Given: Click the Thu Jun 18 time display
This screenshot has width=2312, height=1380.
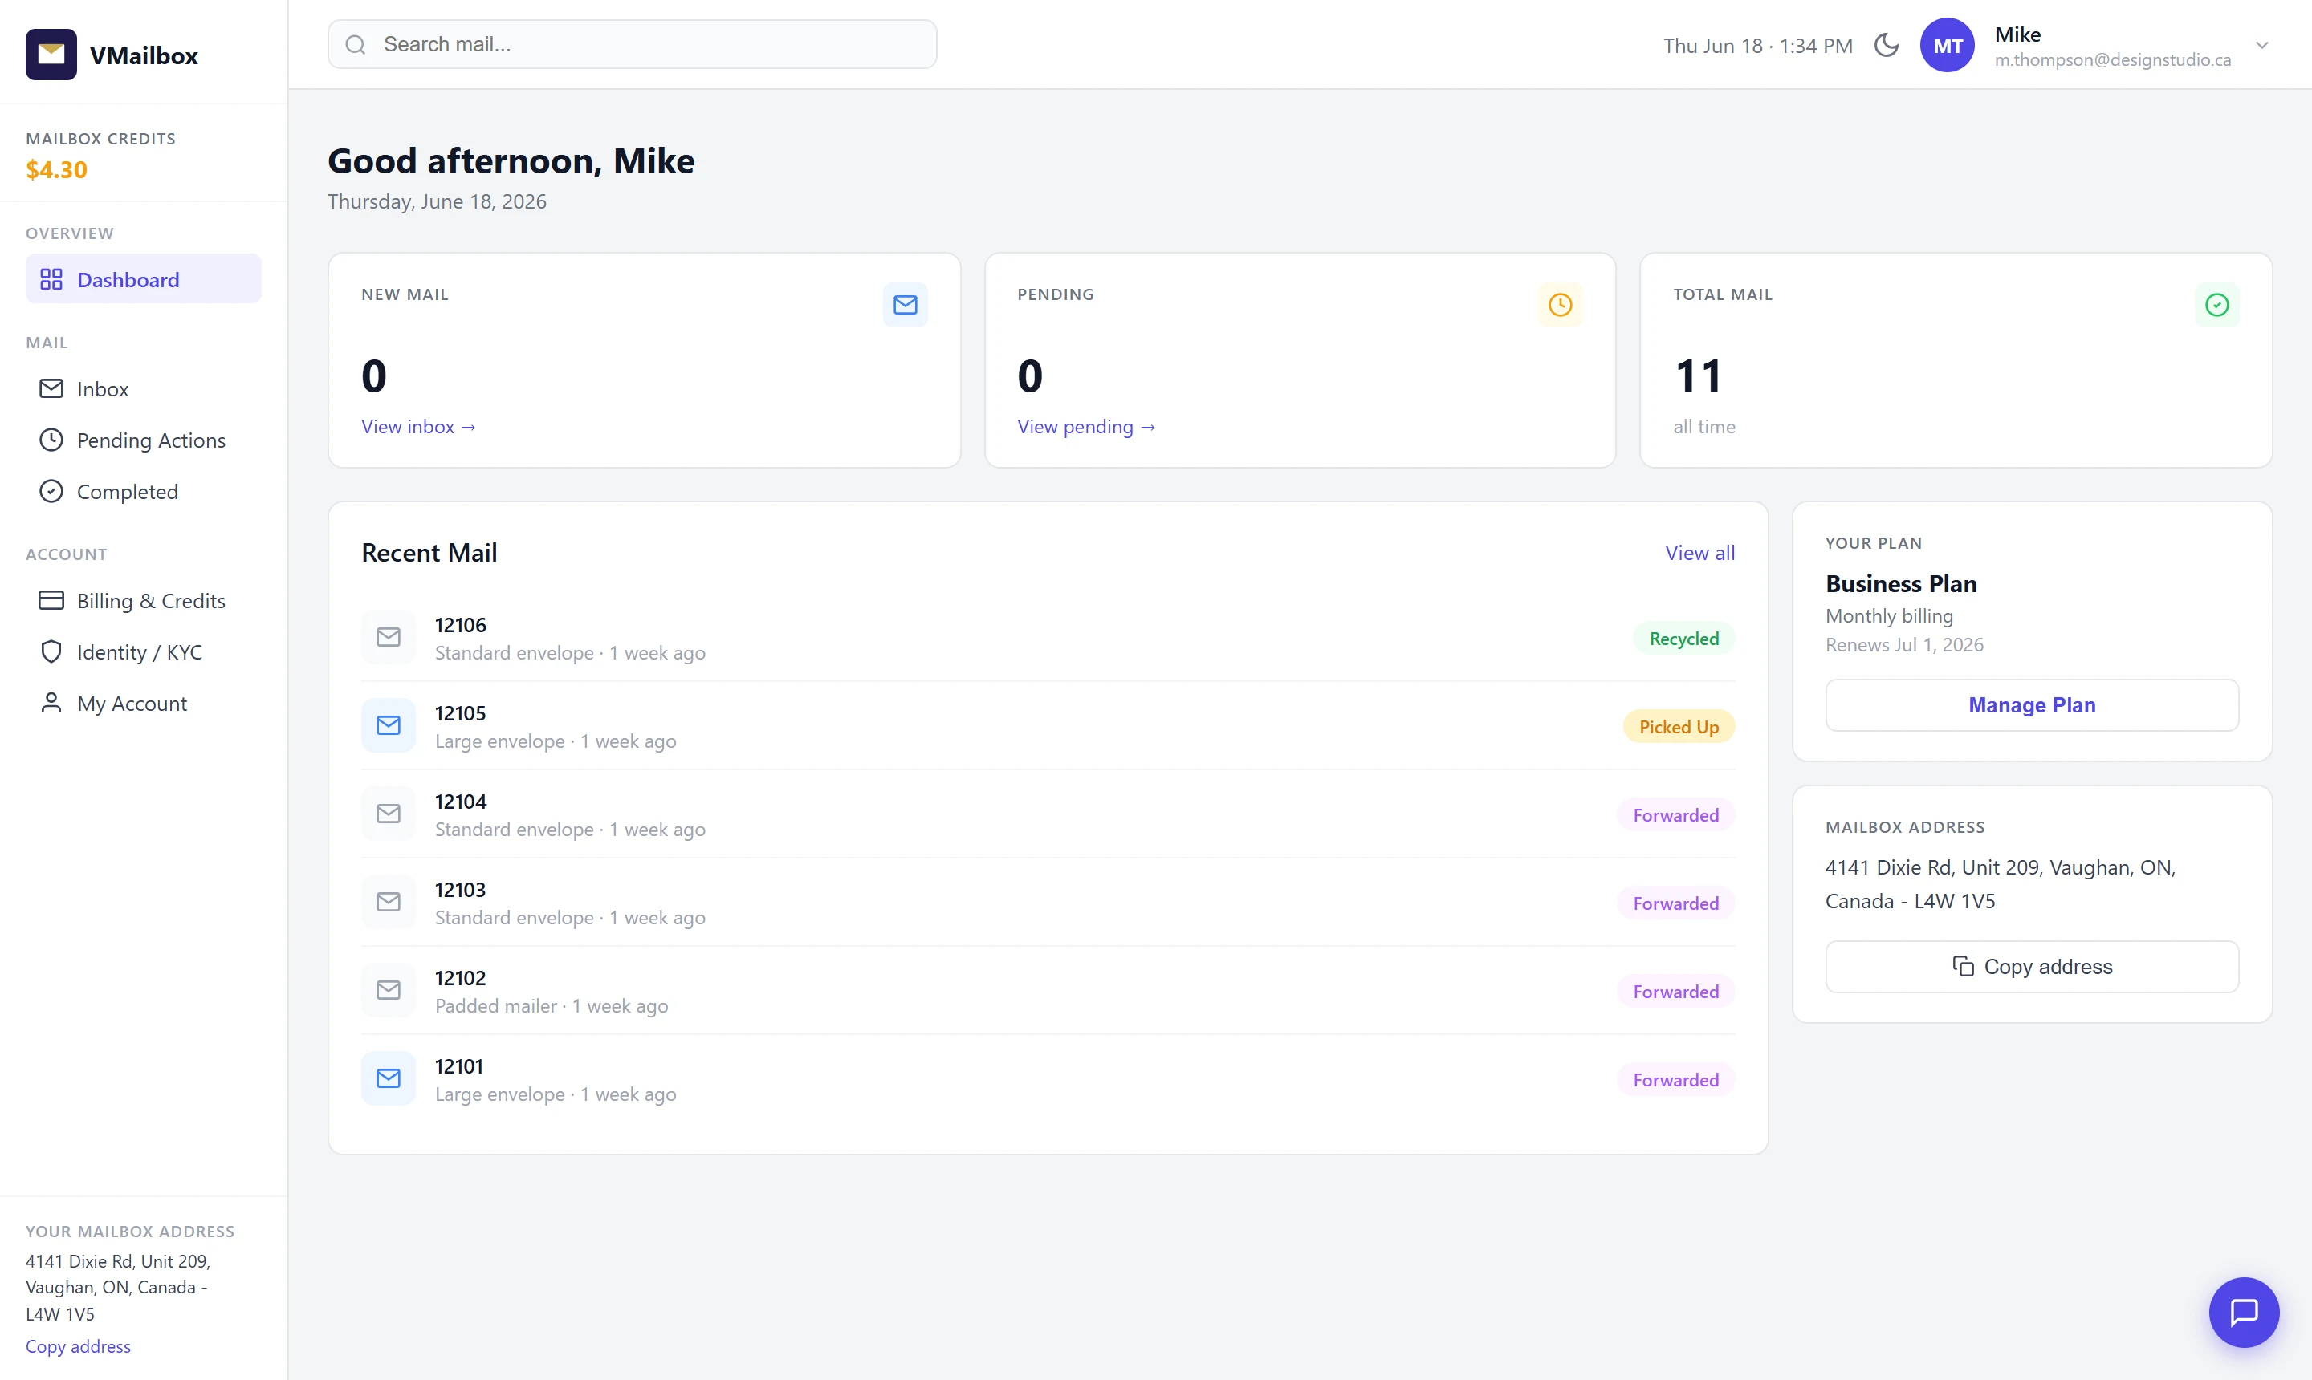Looking at the screenshot, I should (1757, 46).
